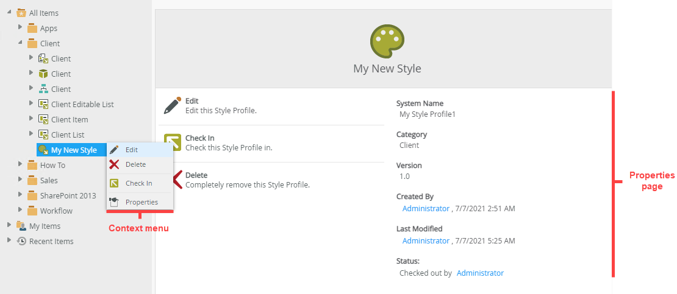Click Delete on the properties page
Viewport: 677px width, 294px height.
pyautogui.click(x=196, y=175)
